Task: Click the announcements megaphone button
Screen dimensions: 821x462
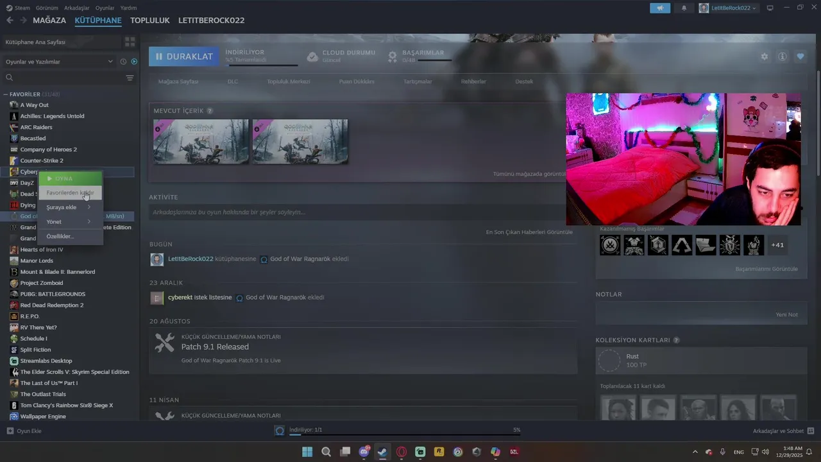Action: pos(659,8)
